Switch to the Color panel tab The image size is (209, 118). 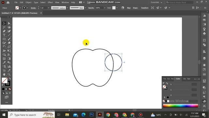pos(178,79)
